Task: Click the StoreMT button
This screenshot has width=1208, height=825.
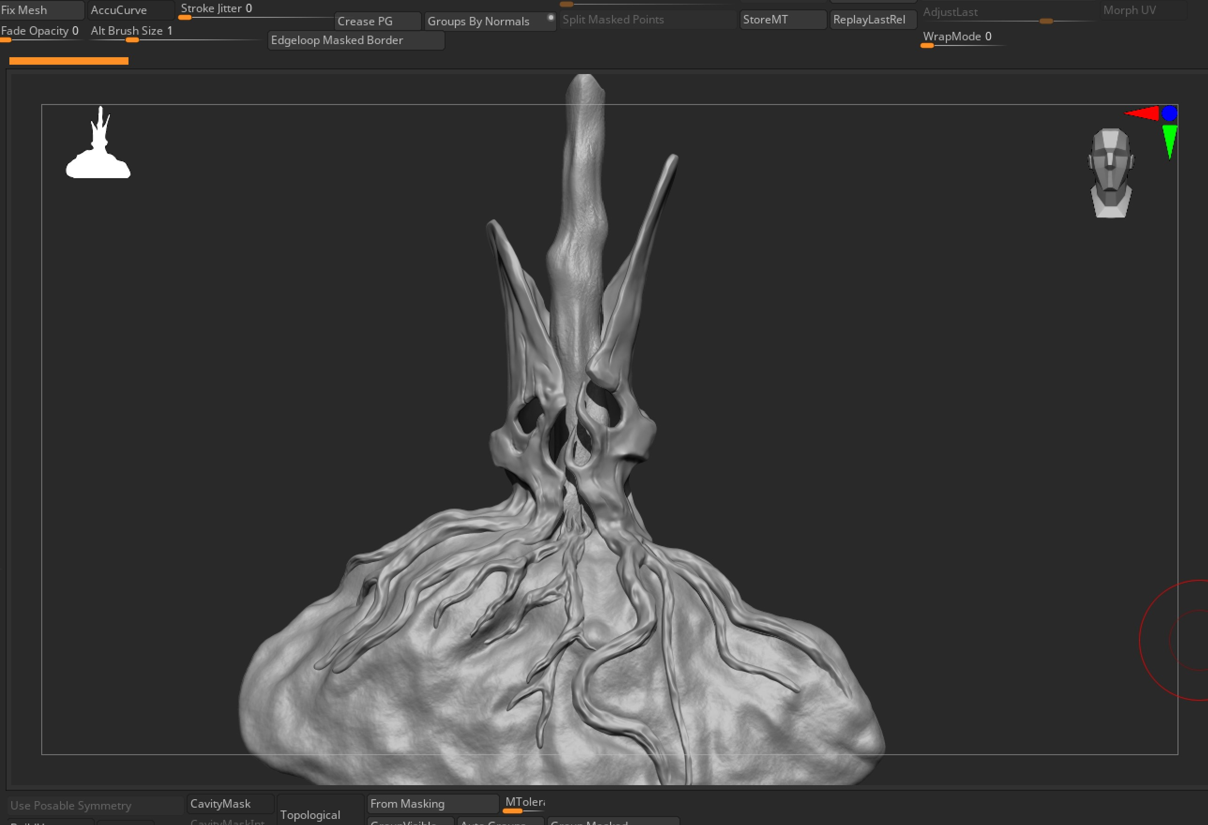Action: [783, 20]
